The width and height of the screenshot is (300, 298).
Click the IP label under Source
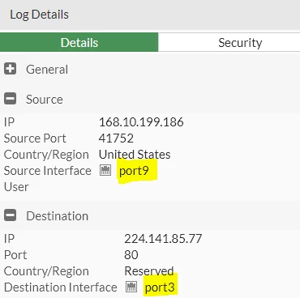point(9,122)
